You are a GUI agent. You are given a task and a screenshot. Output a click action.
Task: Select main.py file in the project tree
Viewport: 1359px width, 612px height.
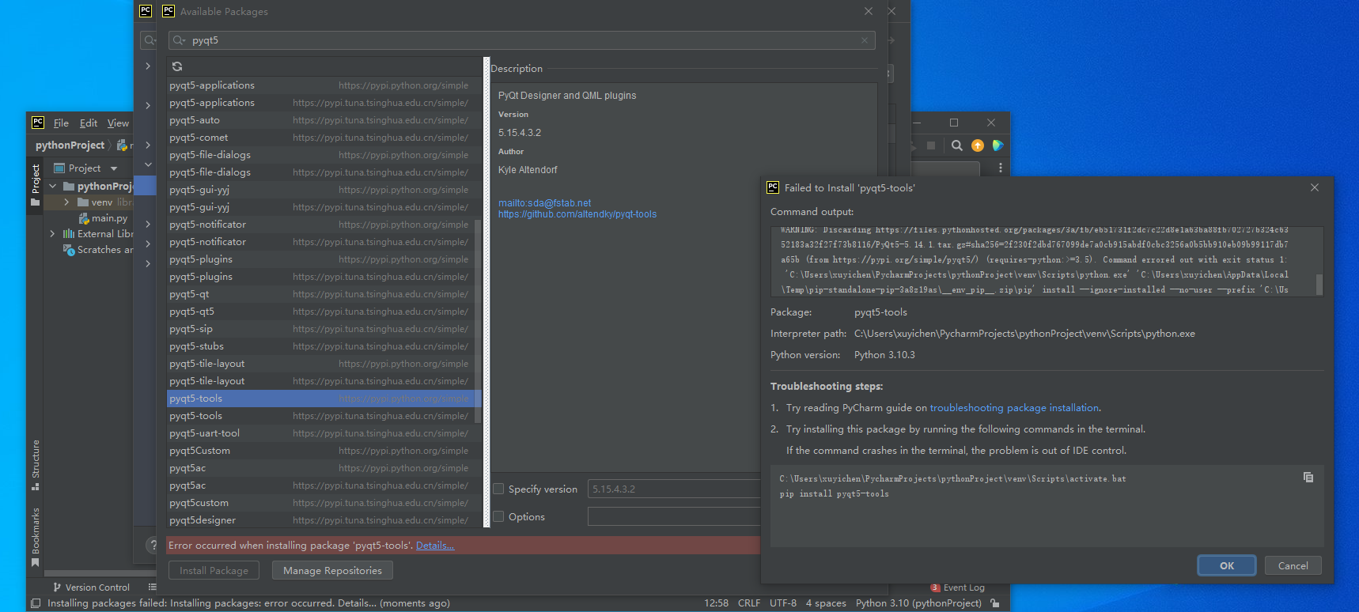click(x=103, y=218)
